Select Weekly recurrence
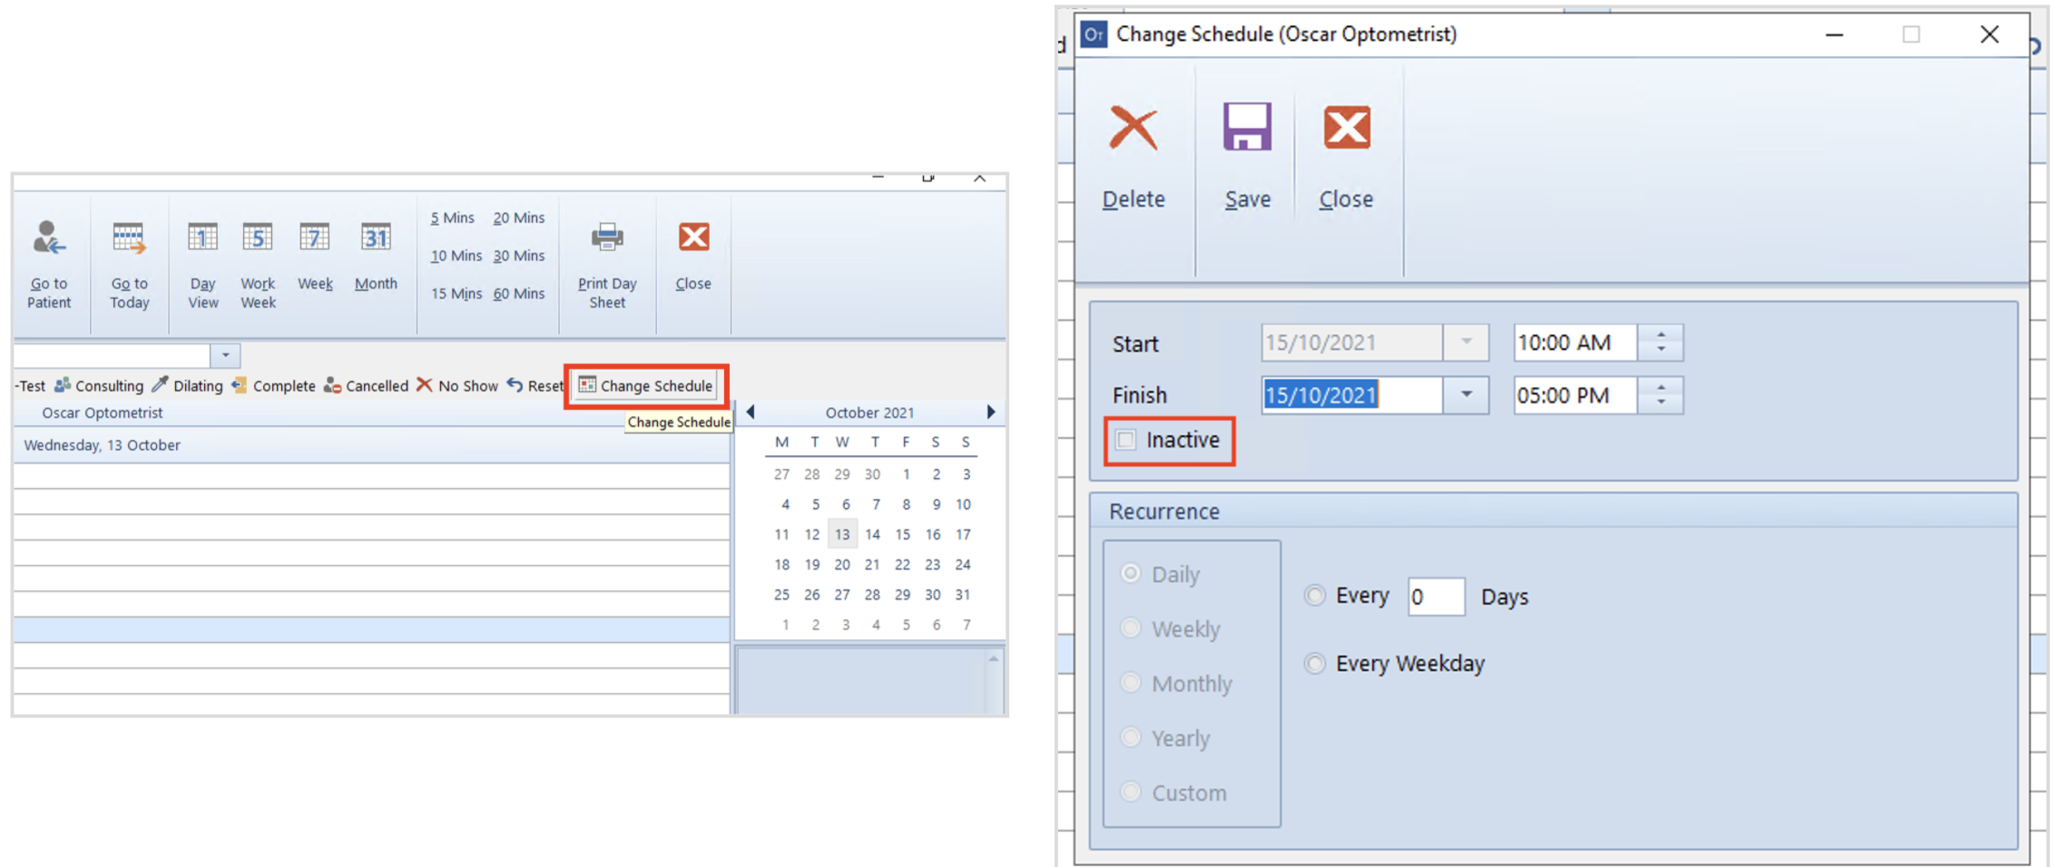 tap(1131, 628)
